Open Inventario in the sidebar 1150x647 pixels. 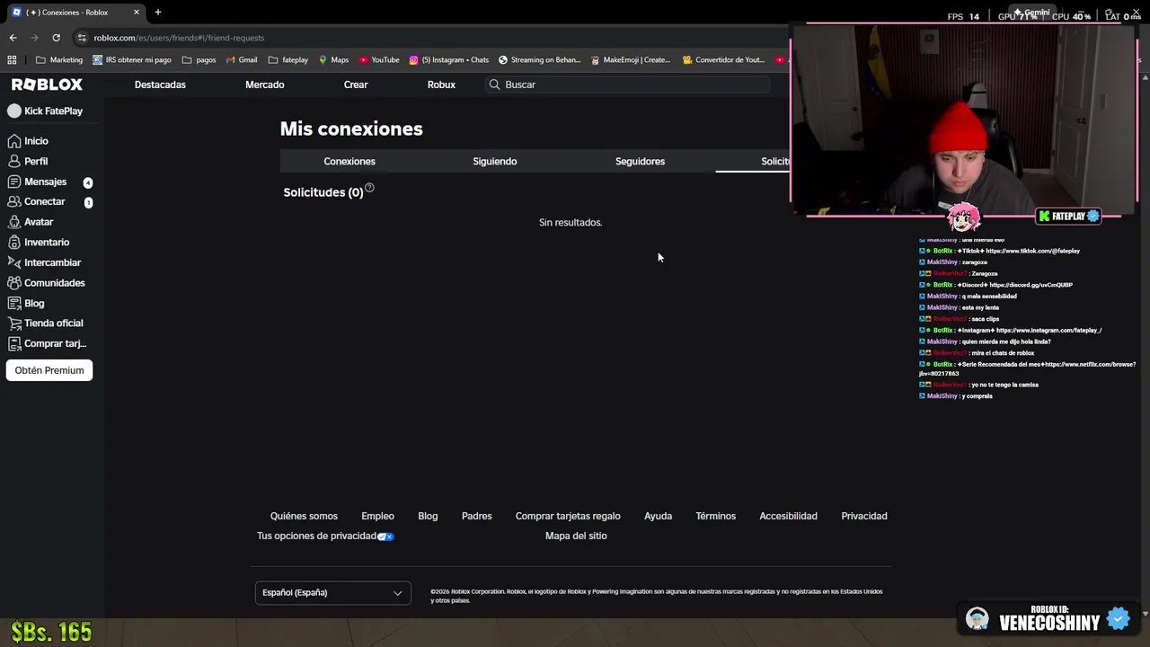point(38,242)
